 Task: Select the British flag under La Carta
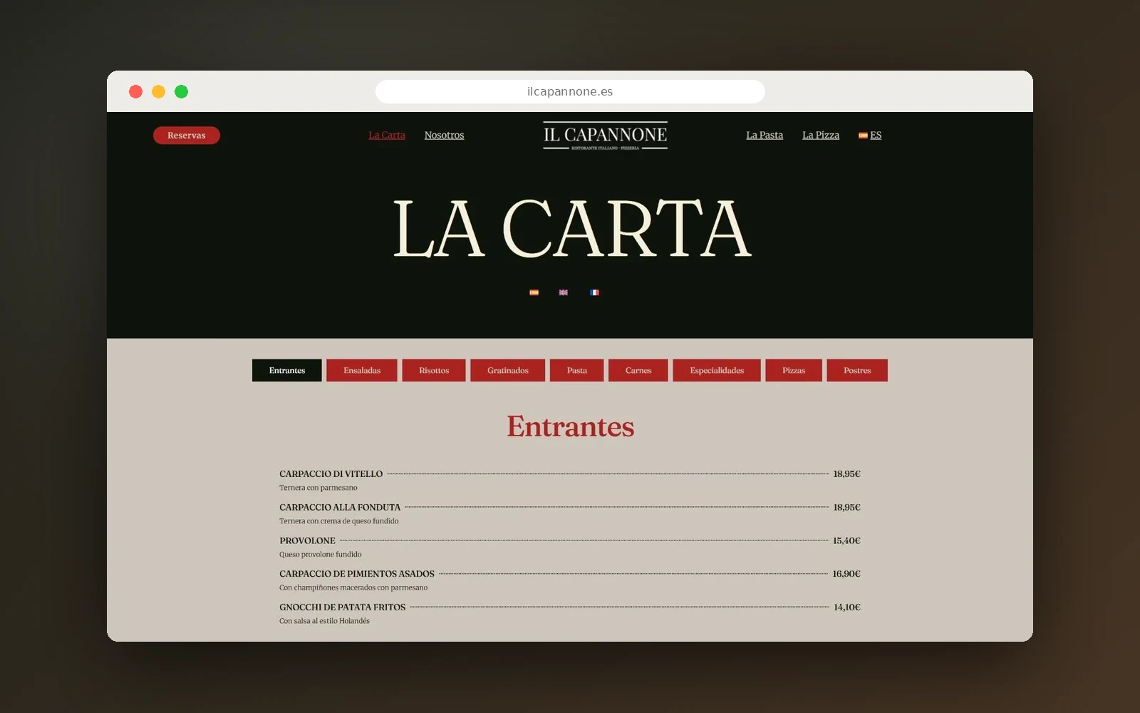[x=564, y=292]
